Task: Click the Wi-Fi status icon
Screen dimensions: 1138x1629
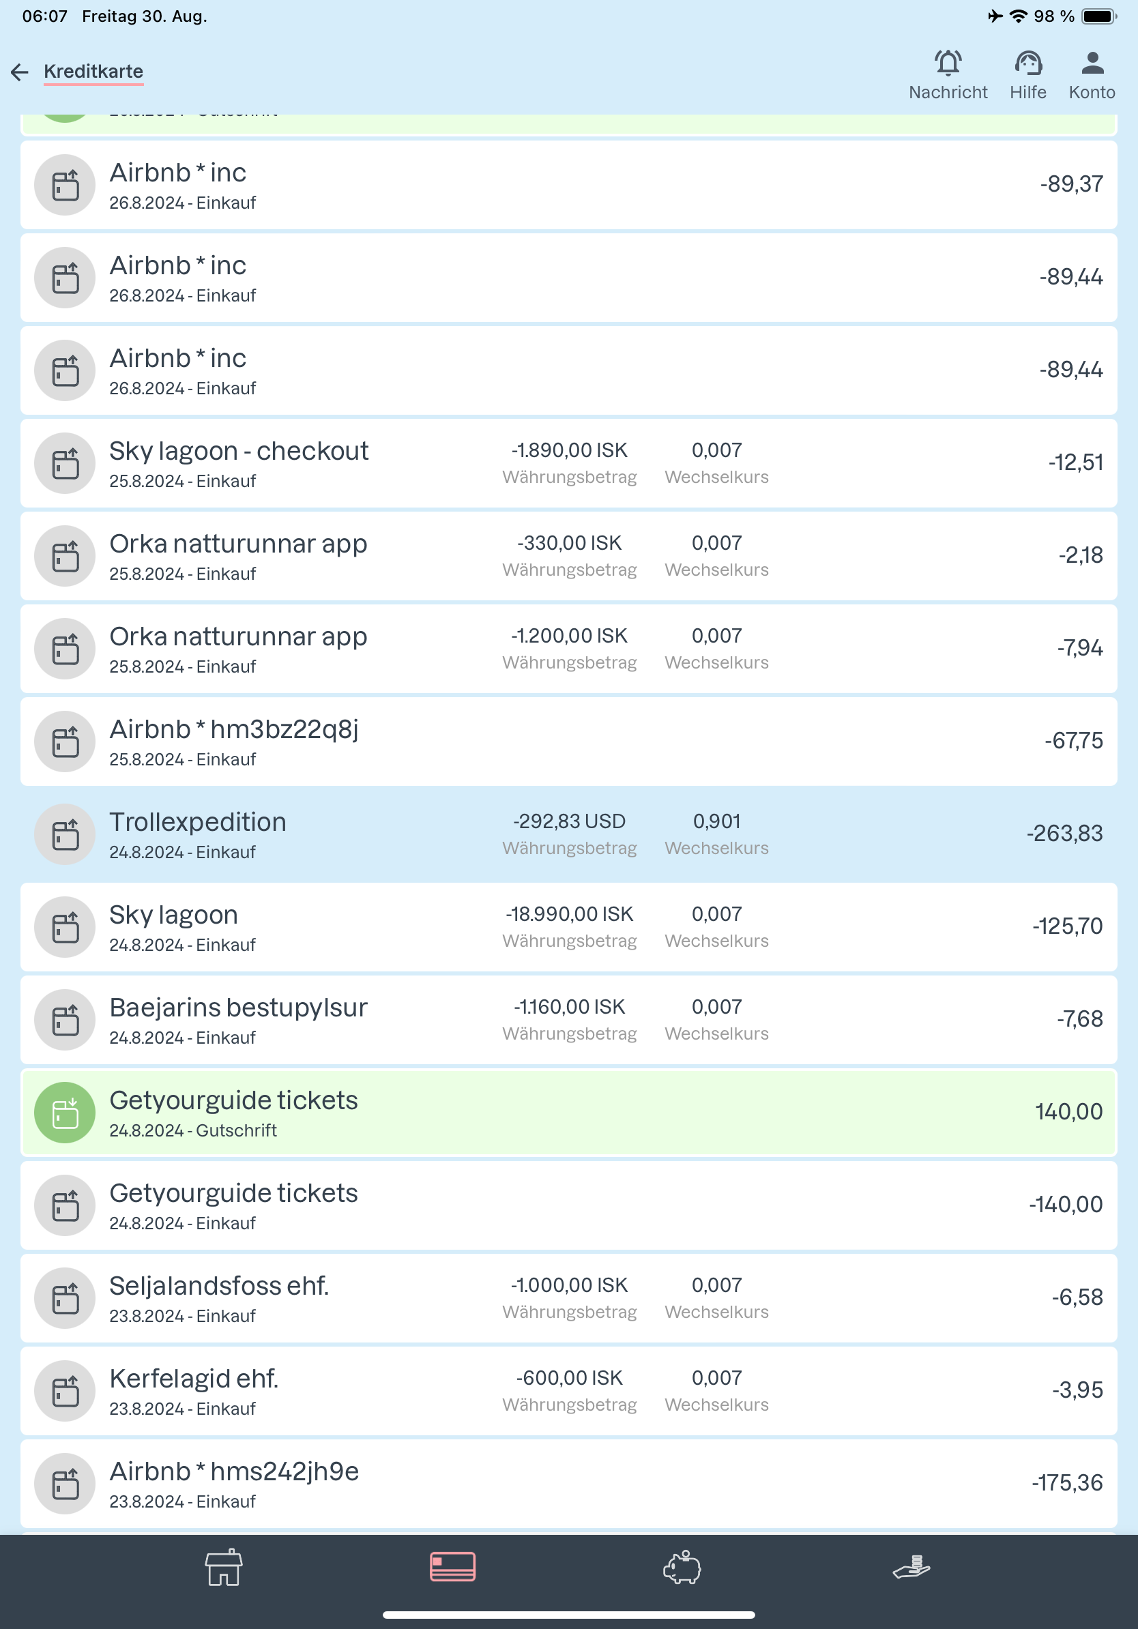Action: click(1018, 16)
